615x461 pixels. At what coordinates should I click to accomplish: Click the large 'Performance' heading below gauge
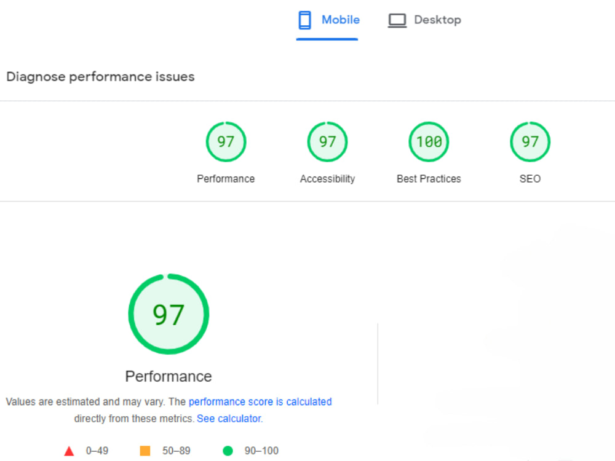169,376
